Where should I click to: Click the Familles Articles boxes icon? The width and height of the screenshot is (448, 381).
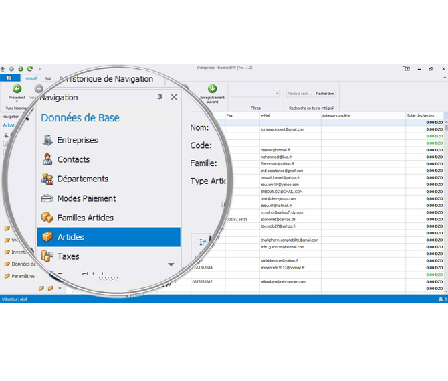[x=47, y=218]
